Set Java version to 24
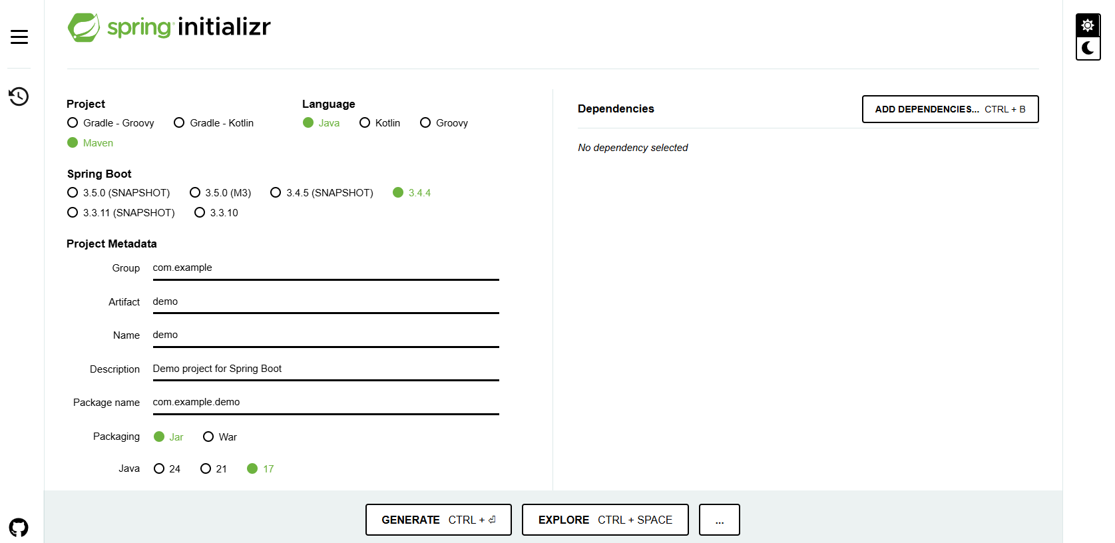The image size is (1115, 543). [x=167, y=469]
